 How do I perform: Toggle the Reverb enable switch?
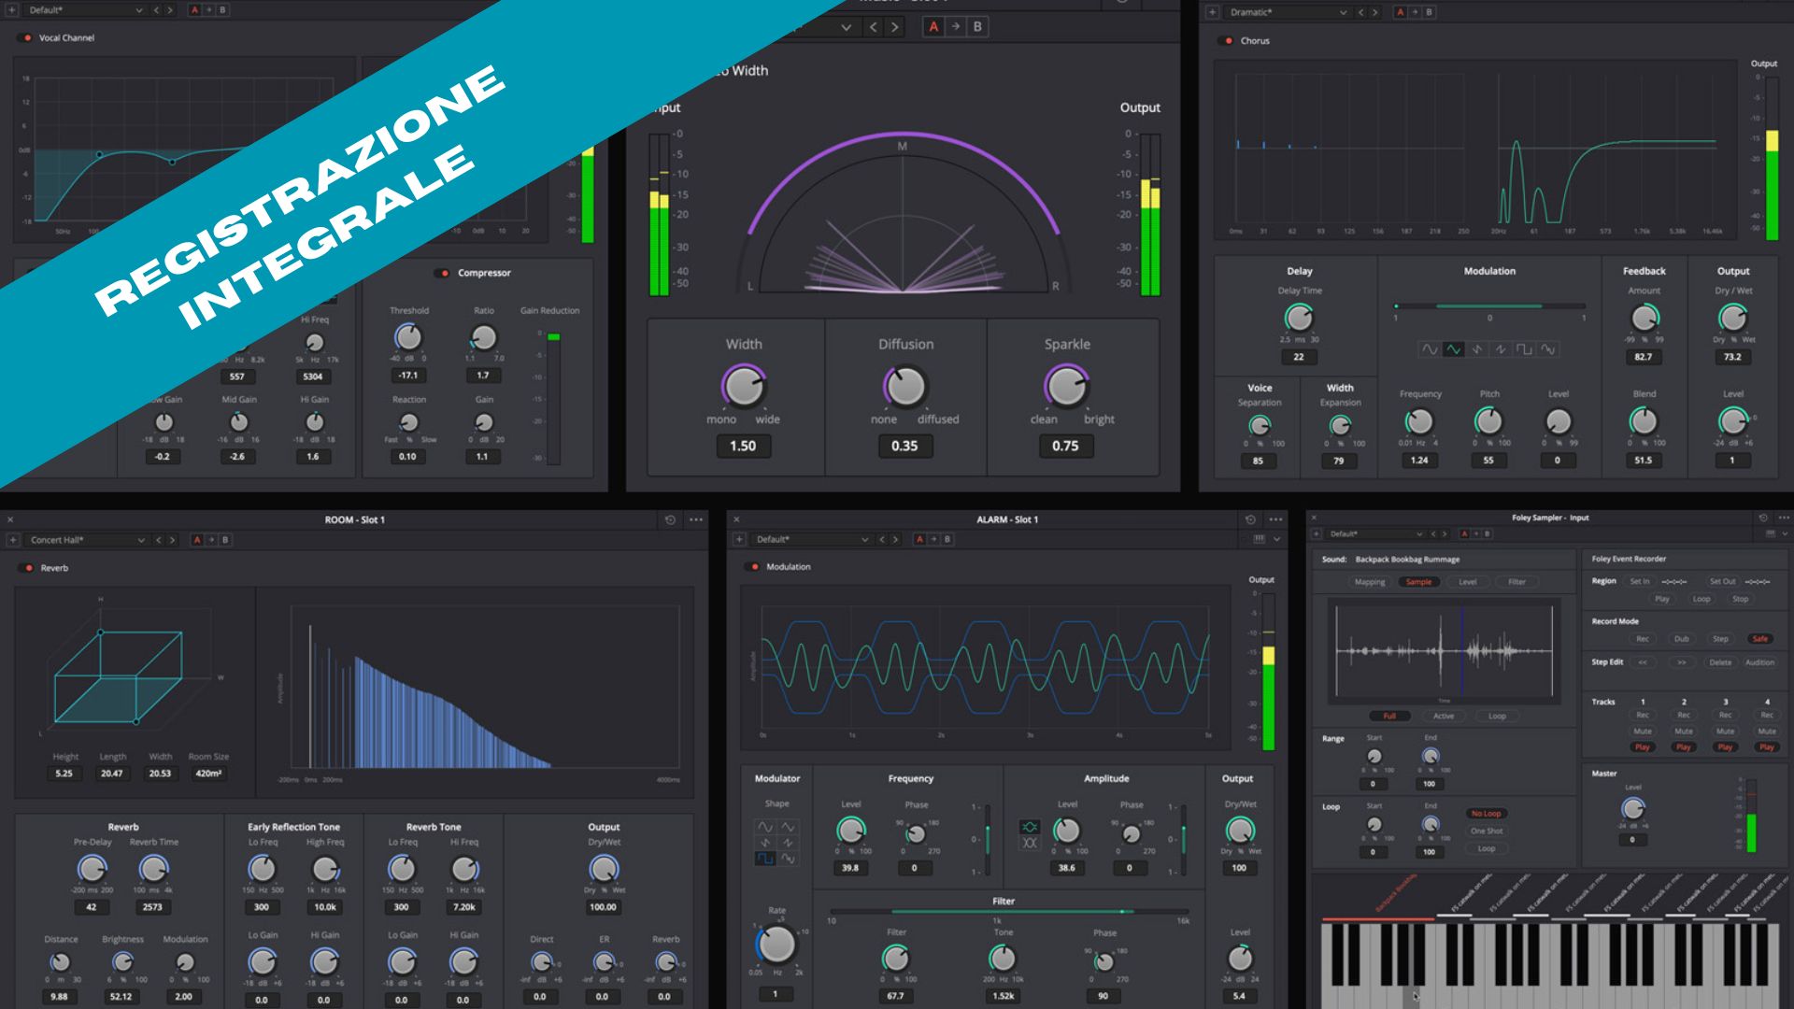28,568
